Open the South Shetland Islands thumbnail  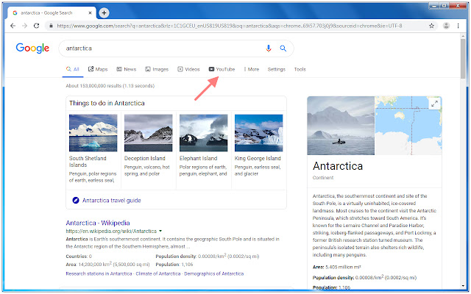[x=93, y=133]
